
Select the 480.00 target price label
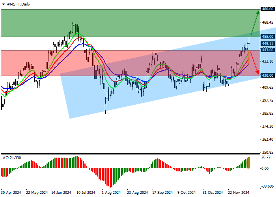tap(267, 9)
